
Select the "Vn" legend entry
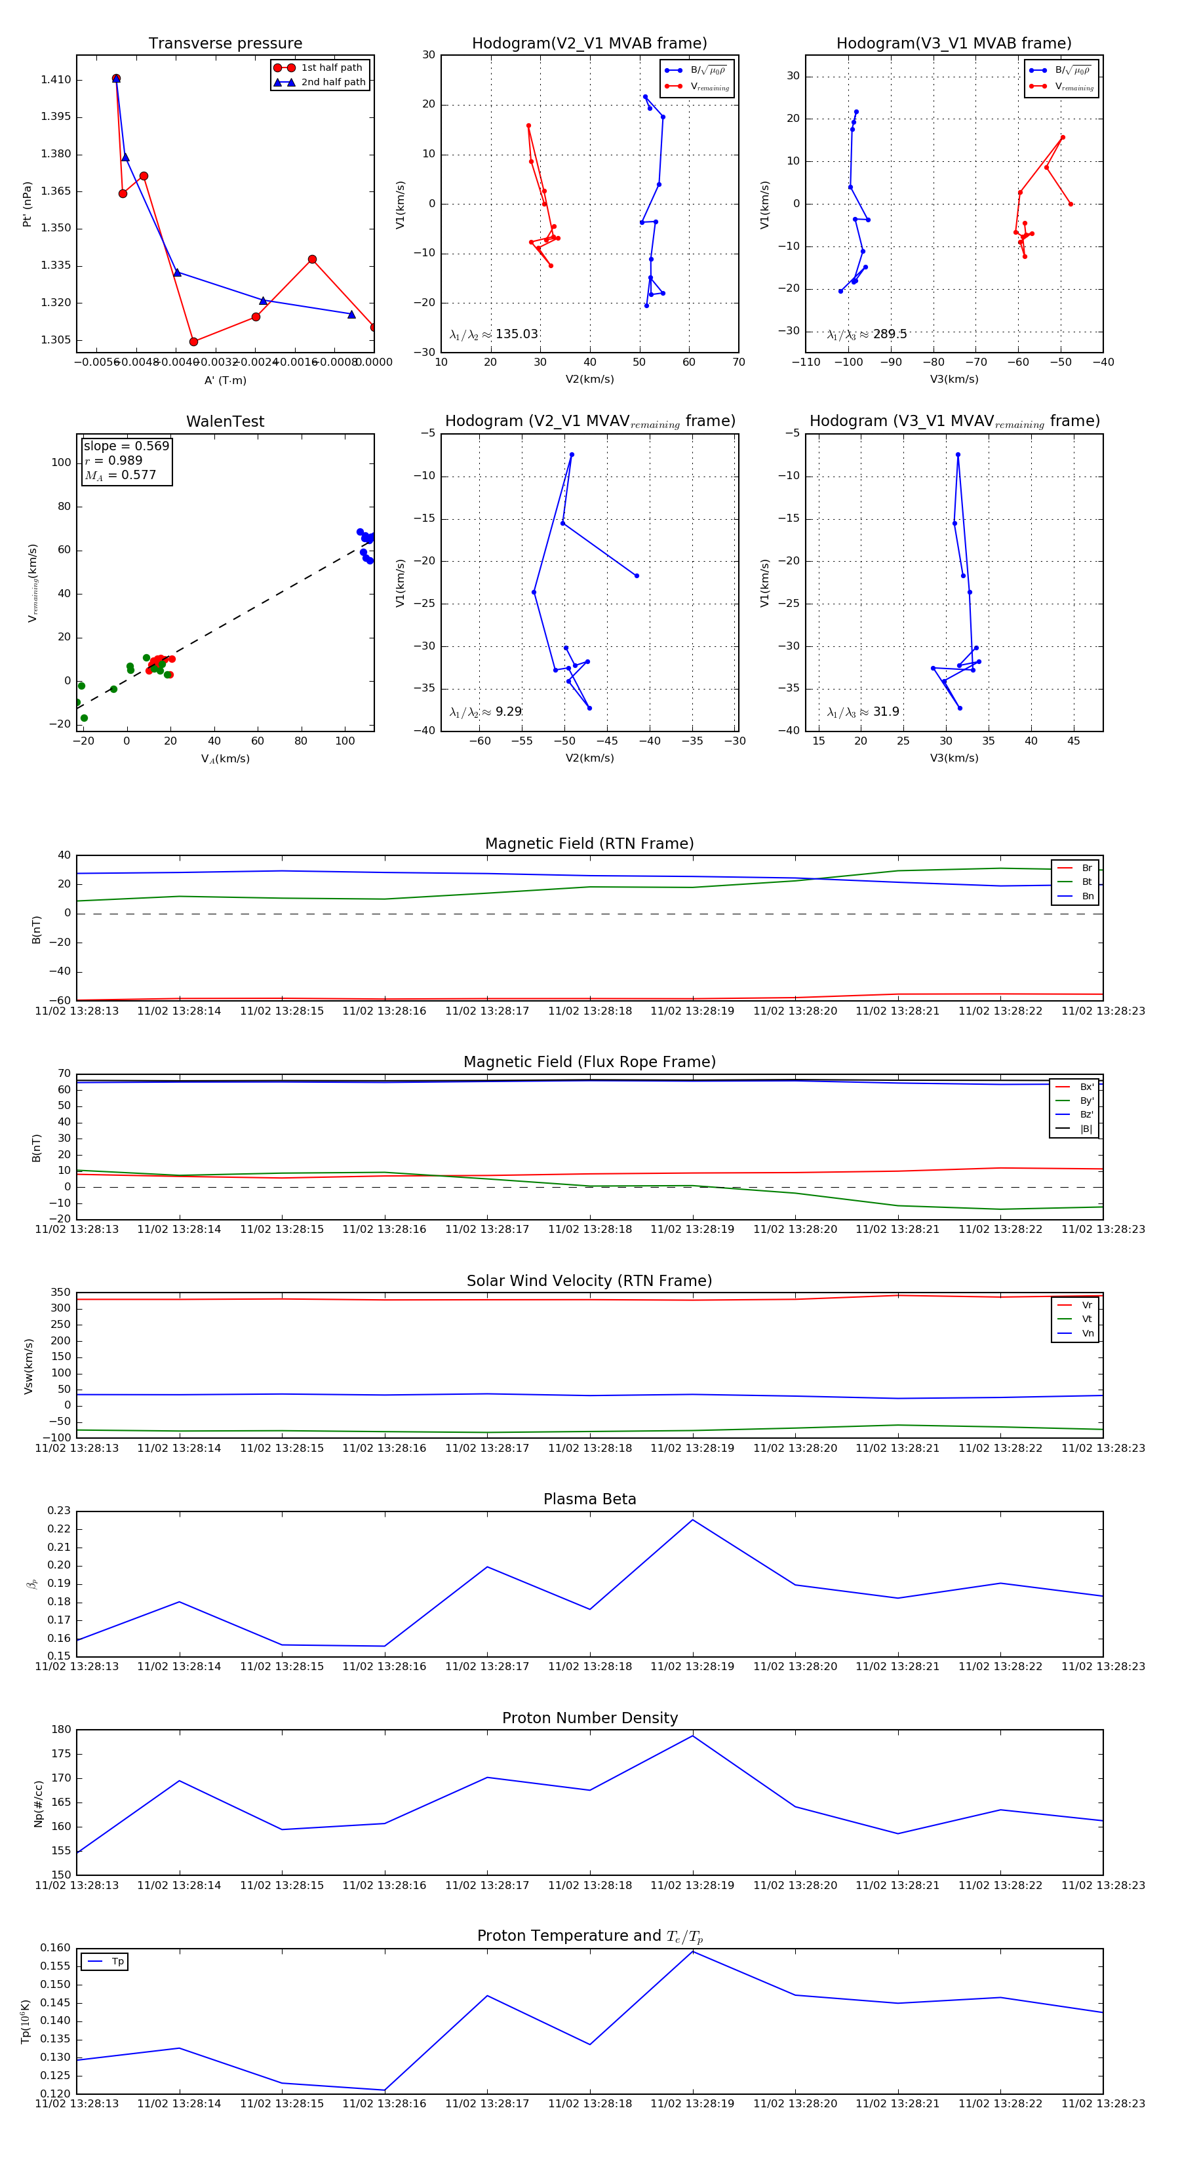(x=1075, y=1333)
